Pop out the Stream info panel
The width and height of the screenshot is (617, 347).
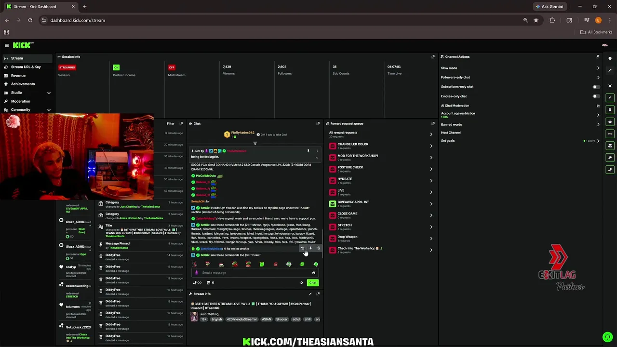point(318,294)
